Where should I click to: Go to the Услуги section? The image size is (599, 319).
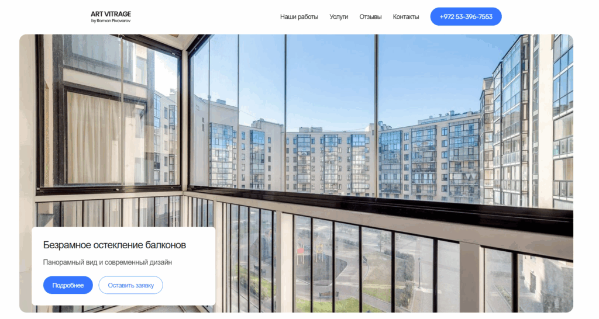tap(339, 17)
